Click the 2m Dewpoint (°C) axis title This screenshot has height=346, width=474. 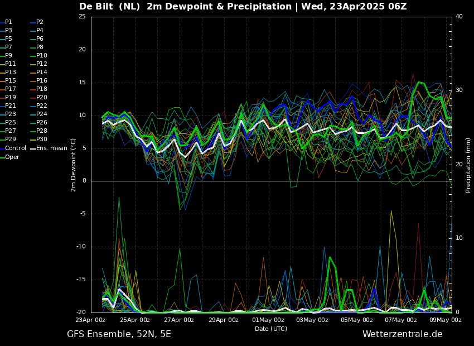(x=73, y=165)
